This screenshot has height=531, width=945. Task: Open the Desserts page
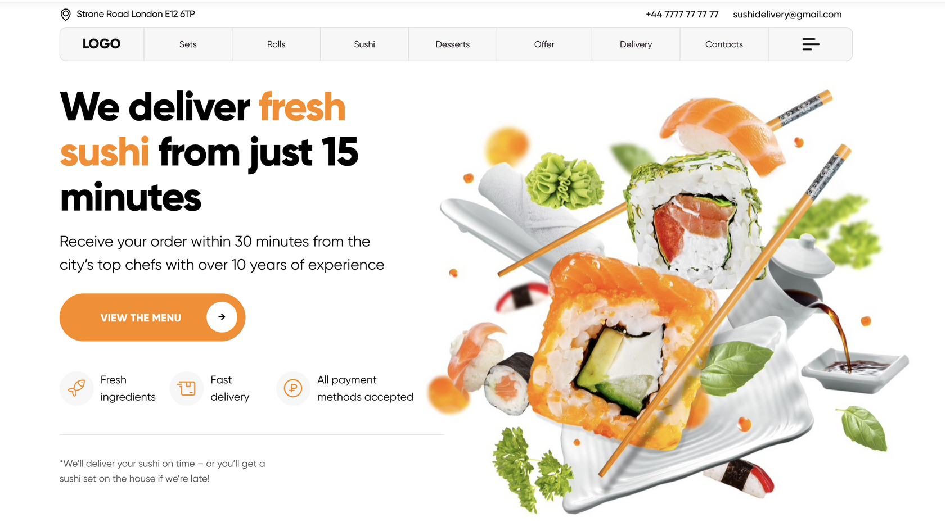453,44
